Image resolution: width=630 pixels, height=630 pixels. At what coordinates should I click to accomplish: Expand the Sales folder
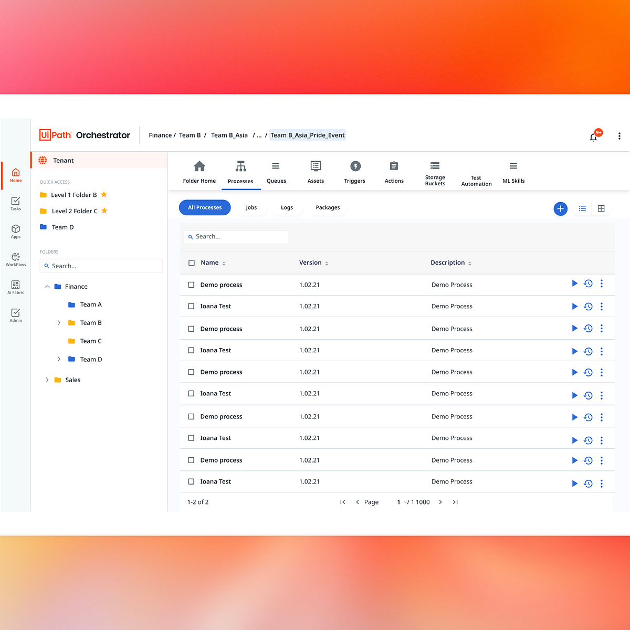(47, 380)
